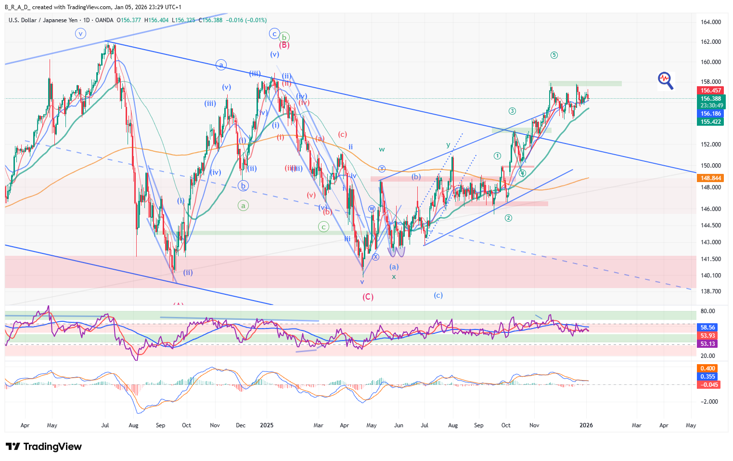Click the red (C) wave label
This screenshot has width=733, height=461.
click(x=368, y=297)
